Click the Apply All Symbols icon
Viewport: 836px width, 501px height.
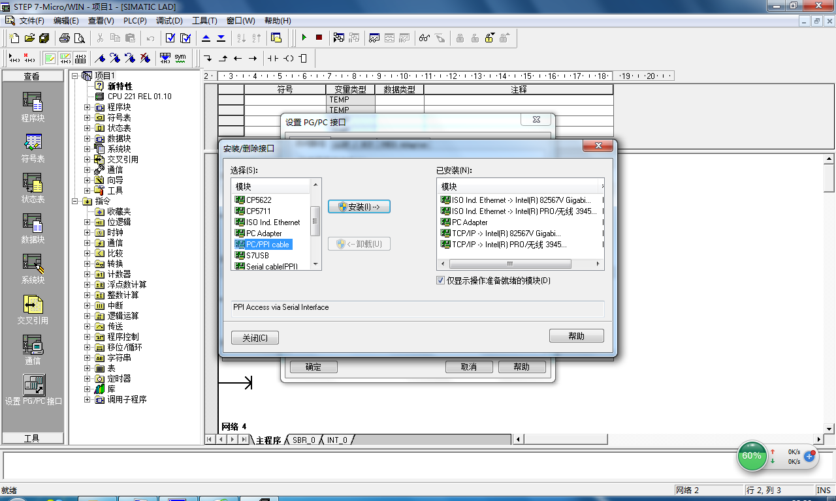(165, 58)
